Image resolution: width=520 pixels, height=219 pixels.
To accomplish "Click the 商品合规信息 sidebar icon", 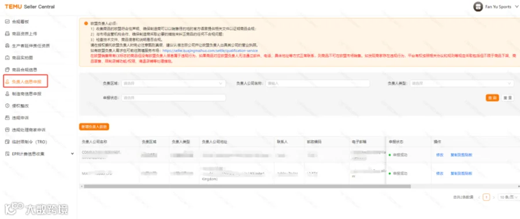I will (8, 70).
